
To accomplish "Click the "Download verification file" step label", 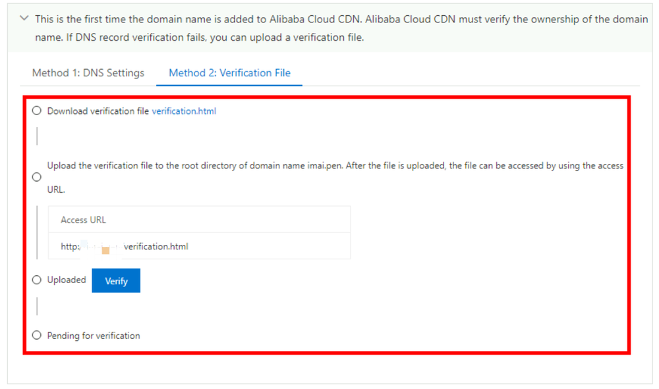I will tap(98, 111).
